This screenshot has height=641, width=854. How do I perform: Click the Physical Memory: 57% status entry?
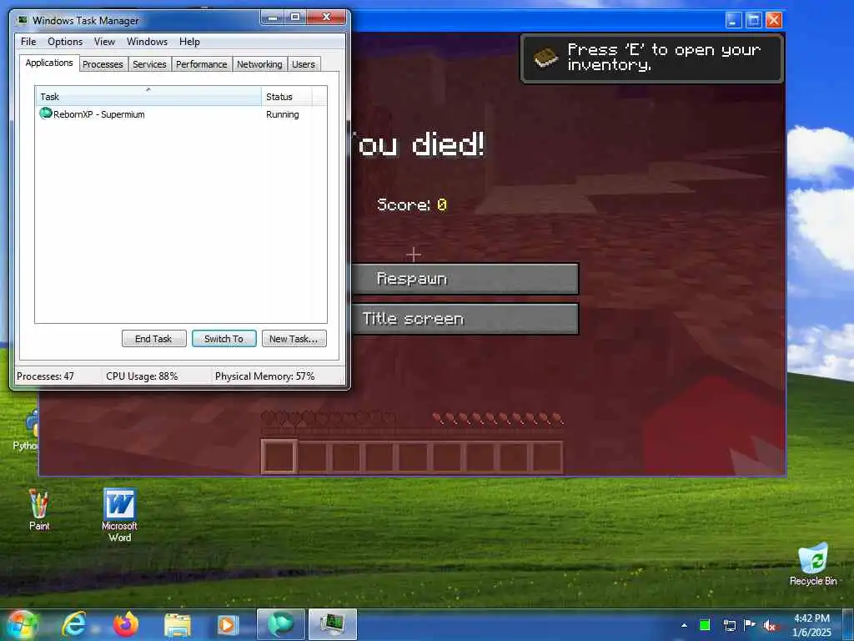264,376
